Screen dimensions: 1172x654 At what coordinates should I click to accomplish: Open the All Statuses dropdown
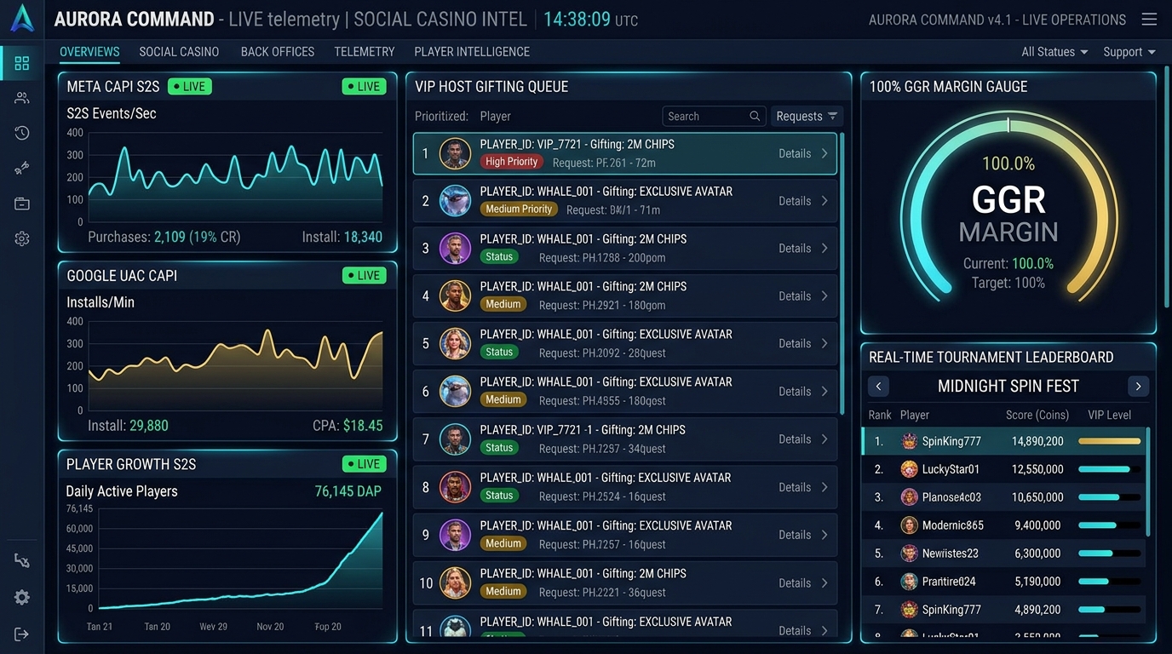[1054, 52]
